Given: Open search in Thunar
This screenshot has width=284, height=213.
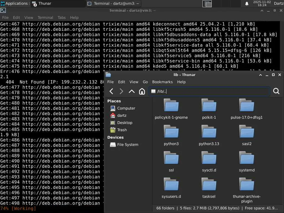Looking at the screenshot, I should click(x=276, y=91).
